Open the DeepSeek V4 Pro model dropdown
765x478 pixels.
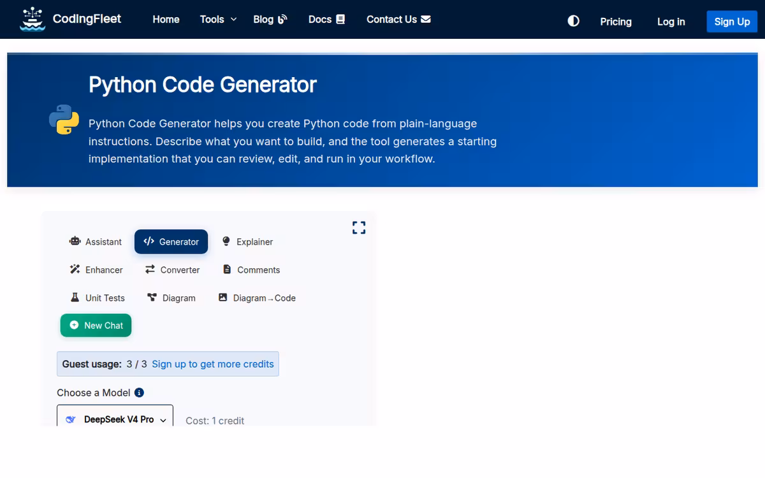tap(115, 416)
